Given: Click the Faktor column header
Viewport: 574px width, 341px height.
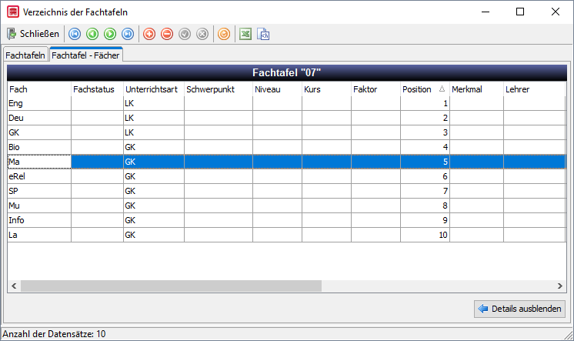Looking at the screenshot, I should tap(375, 89).
